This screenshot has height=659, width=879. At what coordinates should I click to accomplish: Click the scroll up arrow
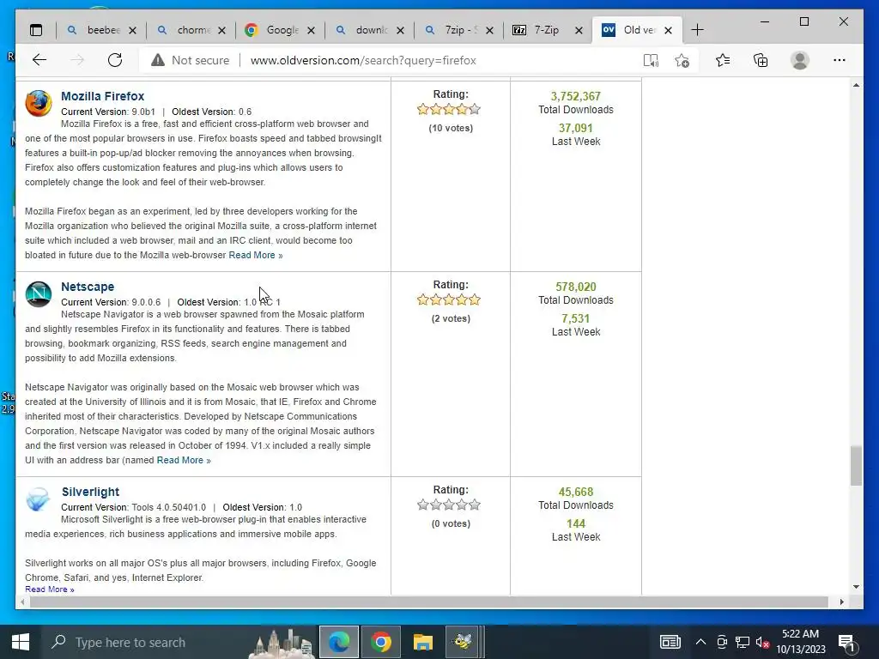[x=856, y=85]
